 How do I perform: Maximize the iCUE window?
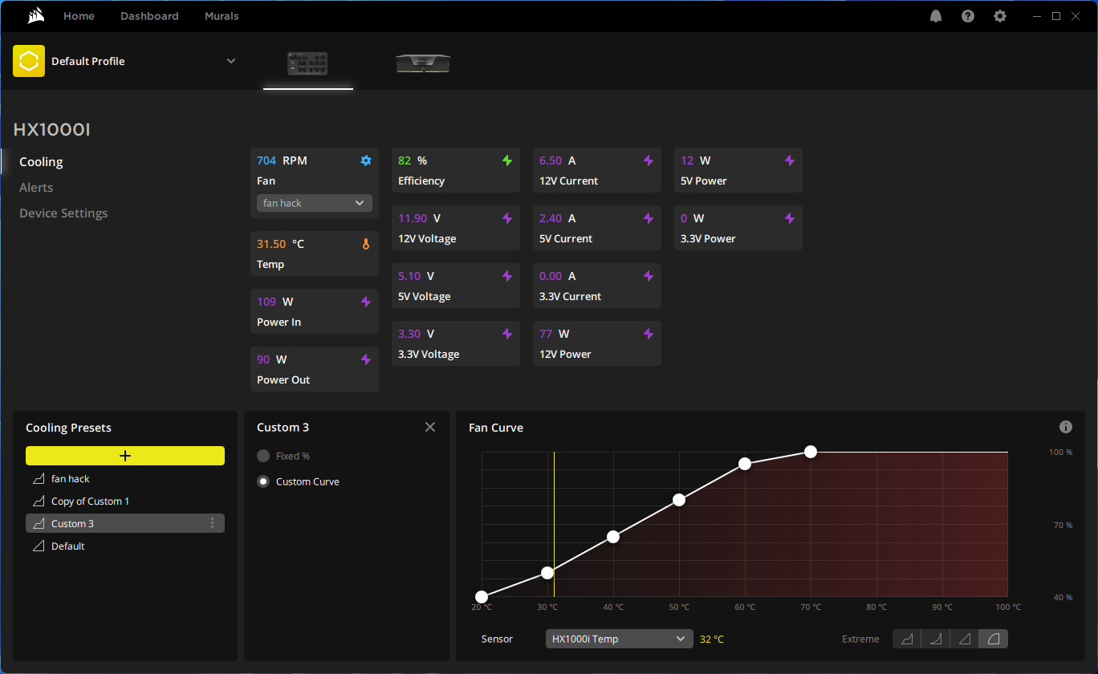pyautogui.click(x=1056, y=16)
